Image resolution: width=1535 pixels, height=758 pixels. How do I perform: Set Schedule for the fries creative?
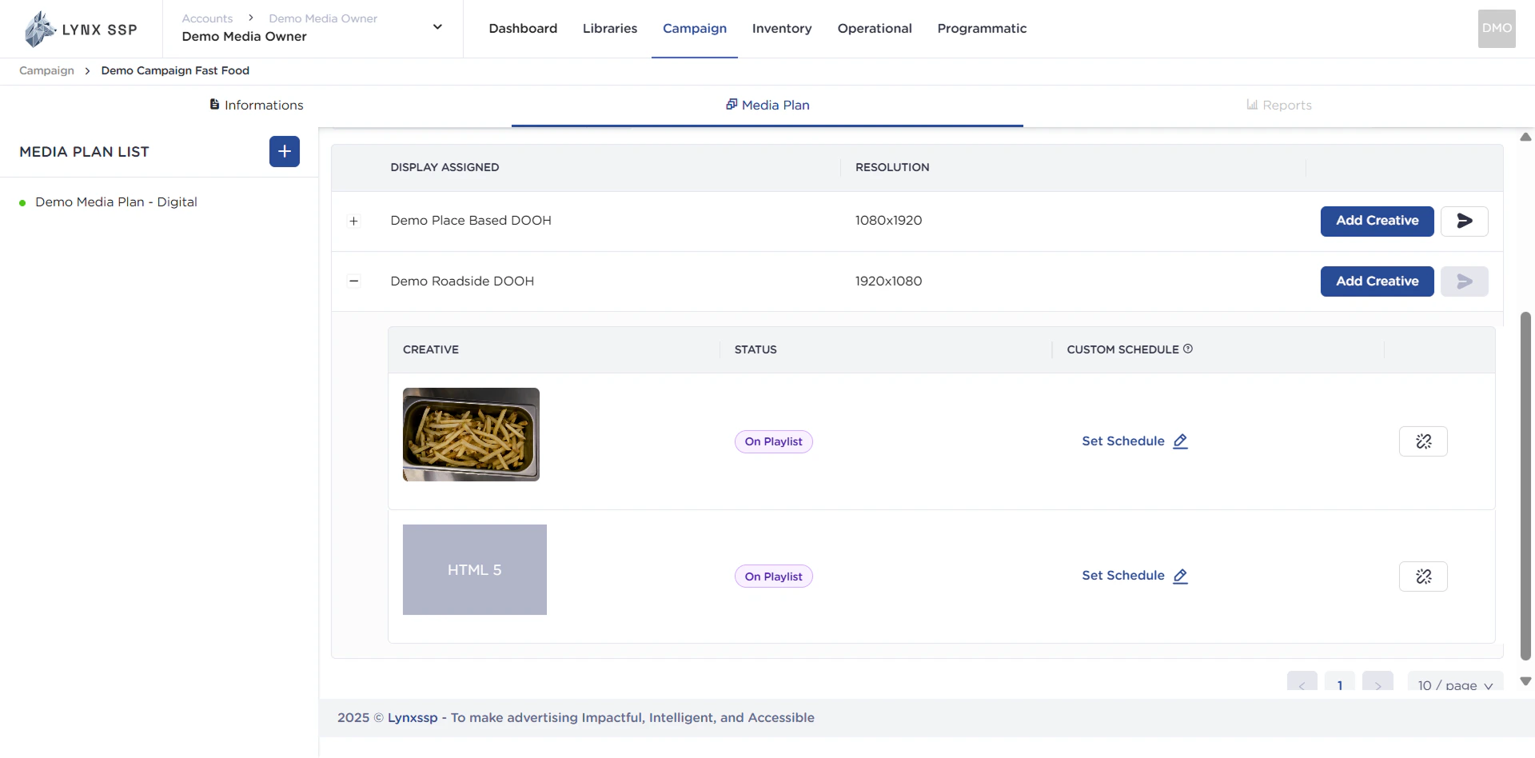coord(1123,441)
